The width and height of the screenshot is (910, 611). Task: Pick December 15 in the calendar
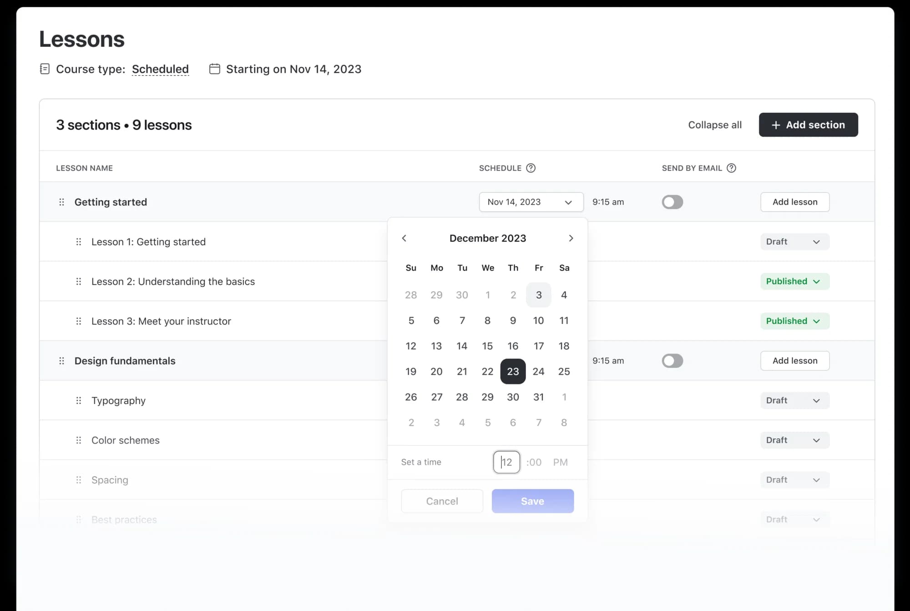487,346
